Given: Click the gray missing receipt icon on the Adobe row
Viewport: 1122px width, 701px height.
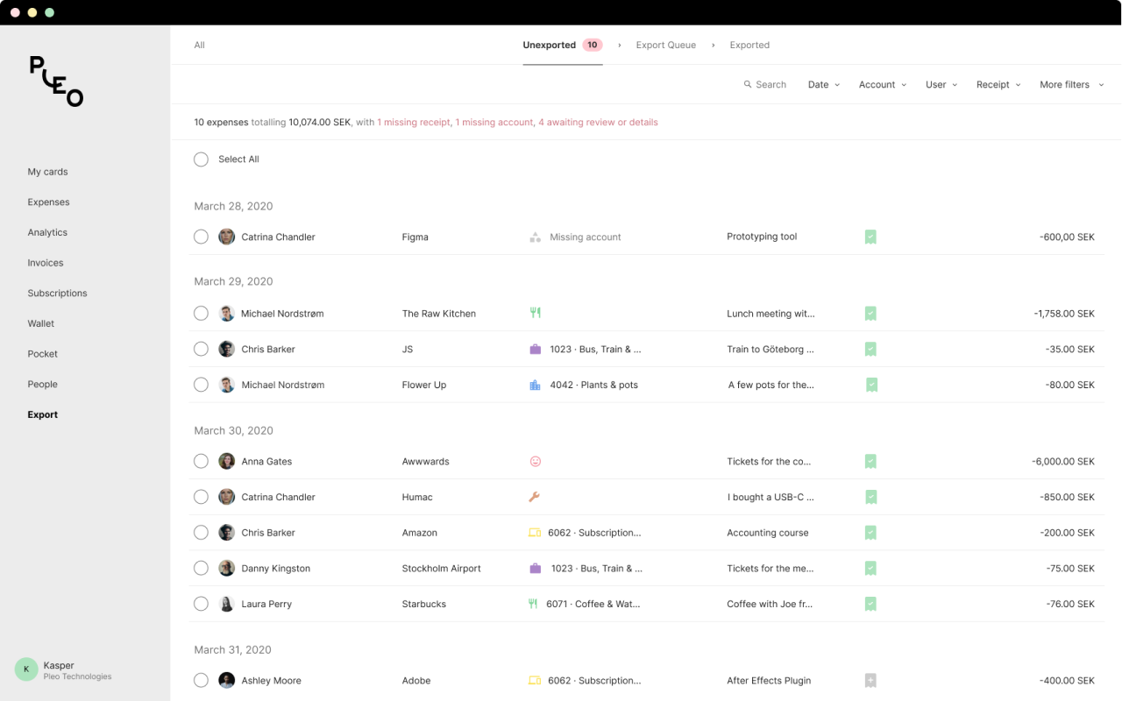Looking at the screenshot, I should click(x=870, y=680).
